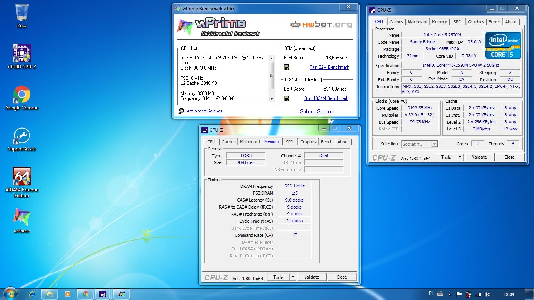
Task: Switch to SPD tab in right CPU-Z window
Action: click(x=457, y=22)
